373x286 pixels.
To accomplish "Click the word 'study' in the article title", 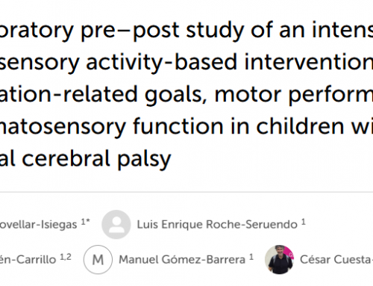I will point(215,31).
